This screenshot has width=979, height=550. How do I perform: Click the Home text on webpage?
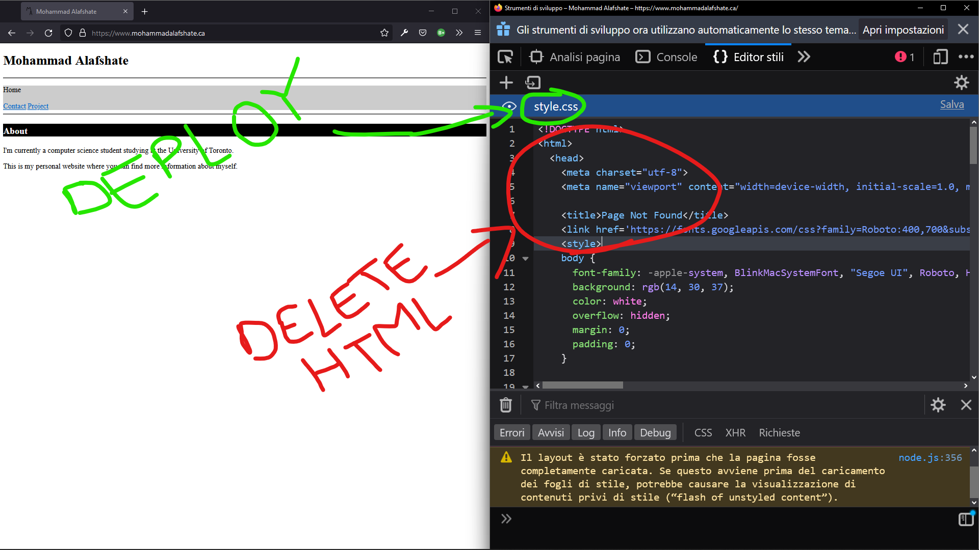tap(12, 90)
